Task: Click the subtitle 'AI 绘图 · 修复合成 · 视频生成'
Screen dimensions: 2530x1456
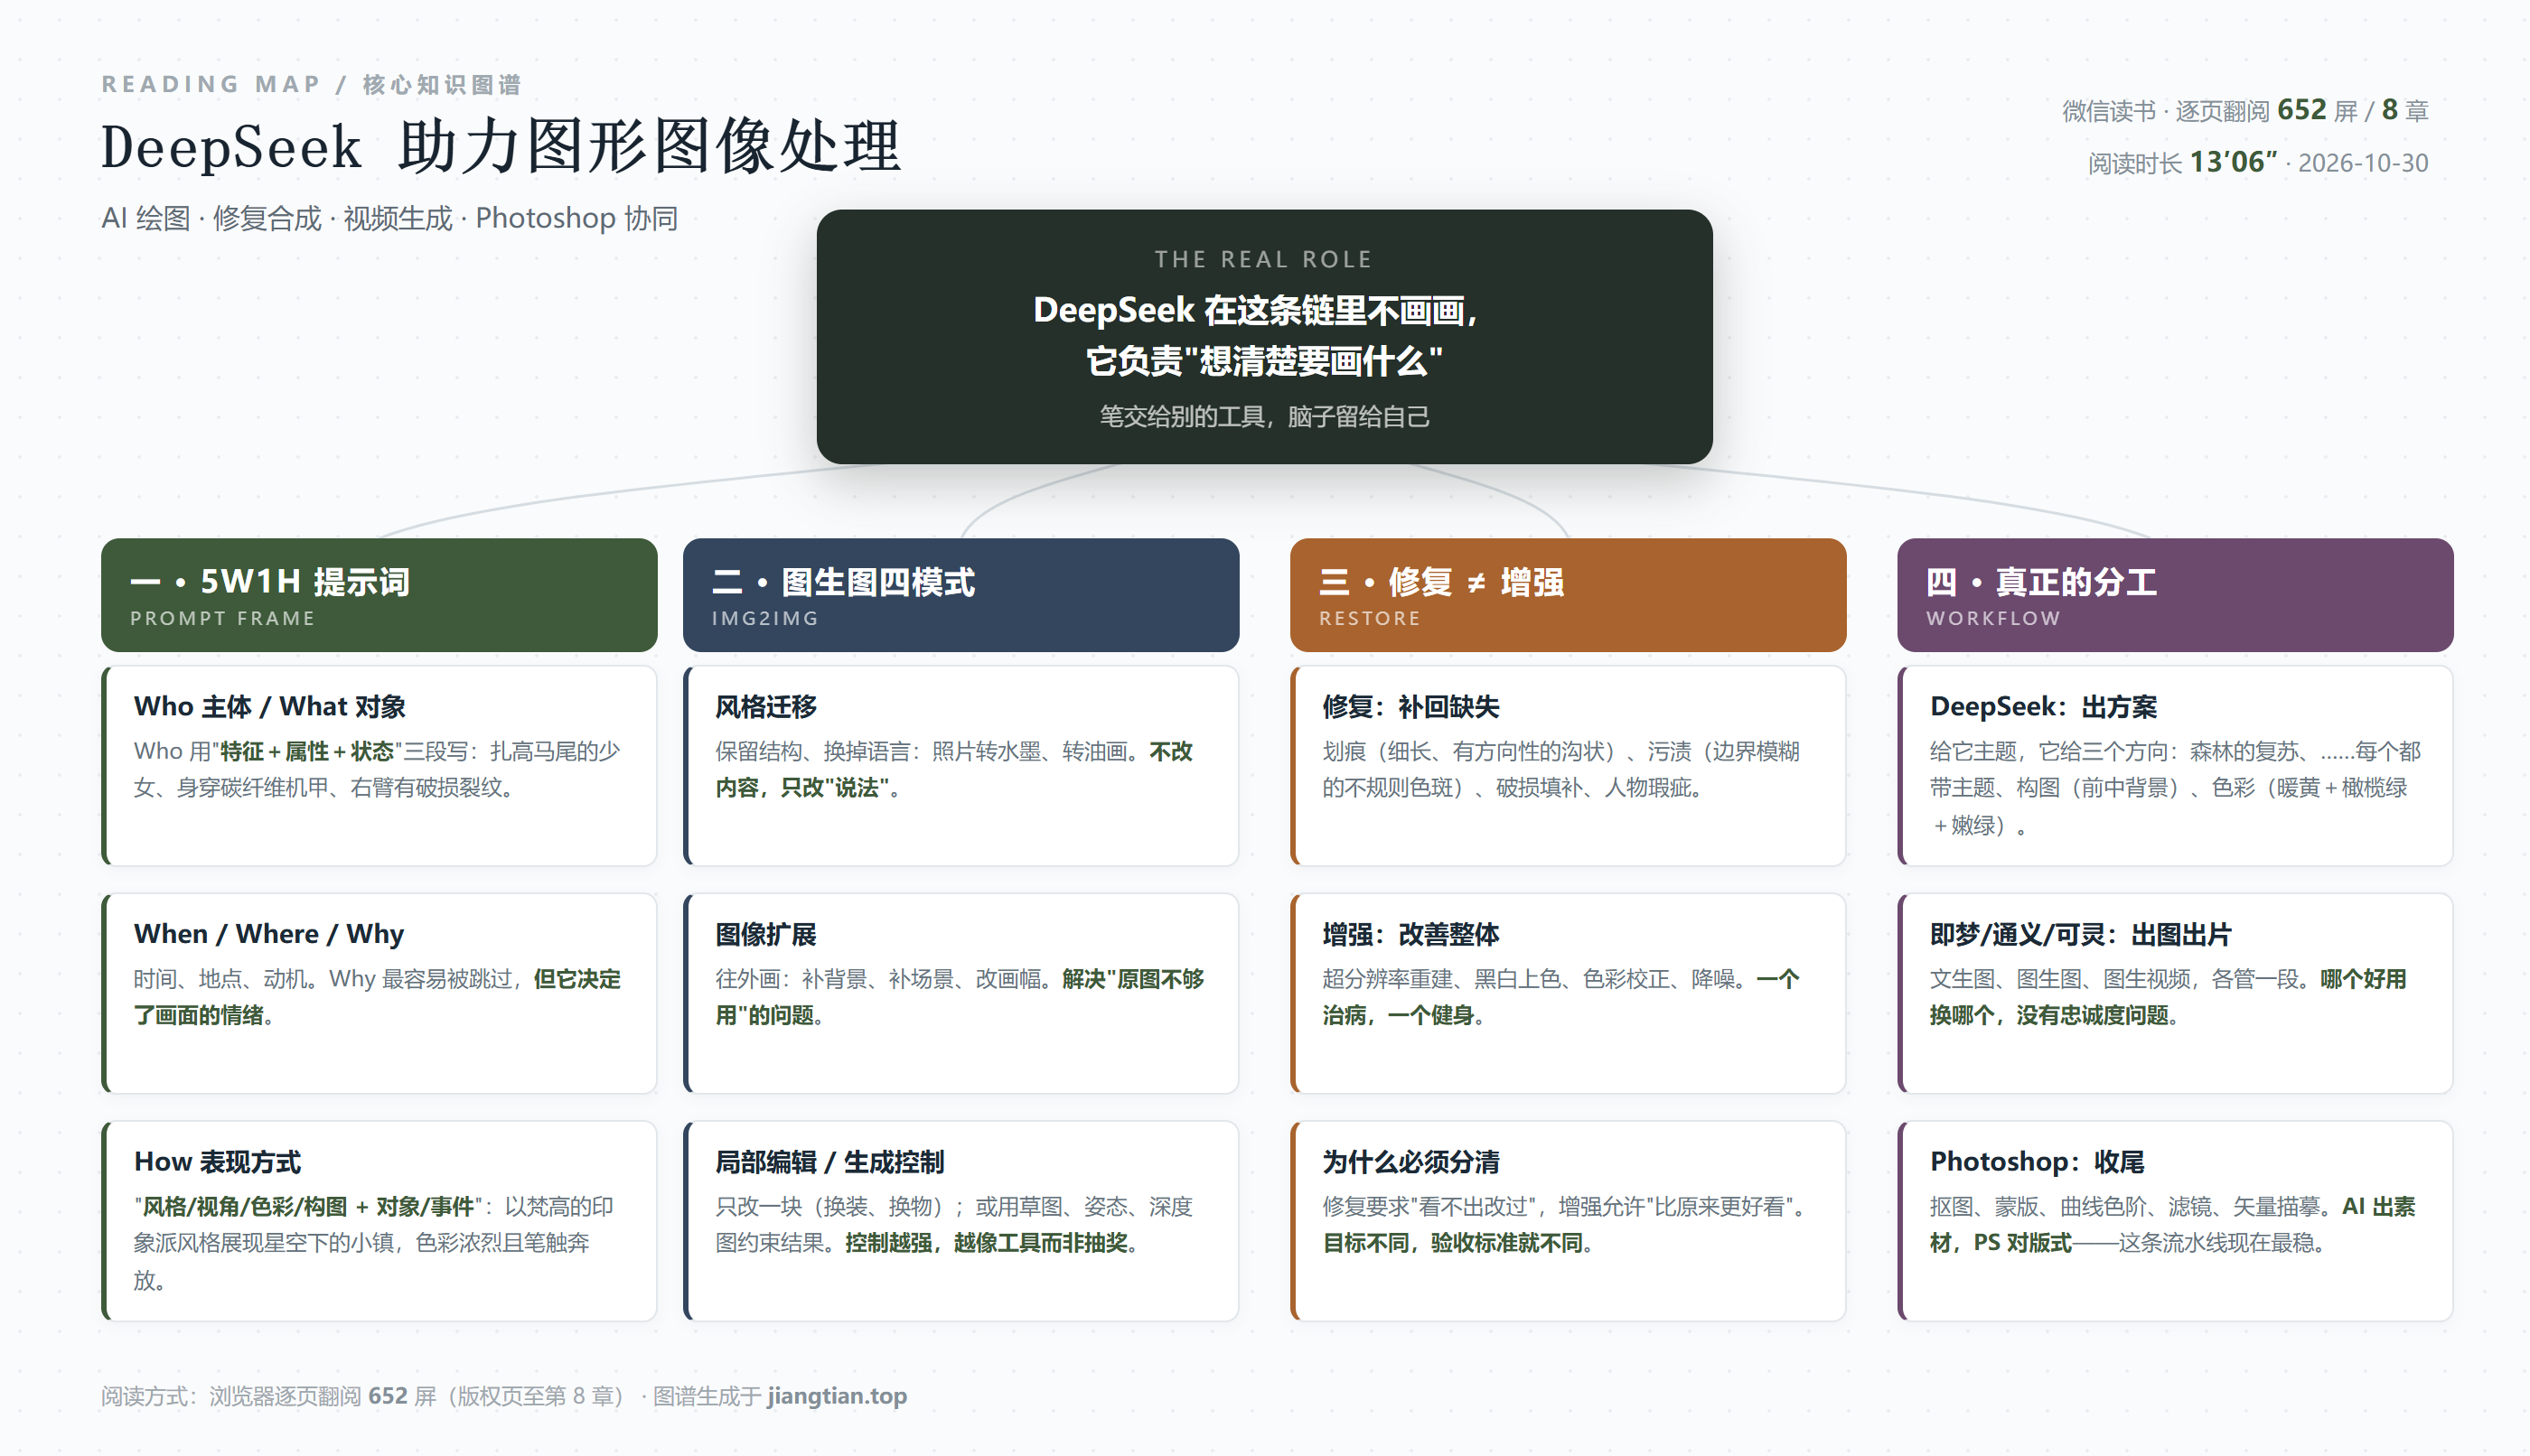Action: coord(277,218)
